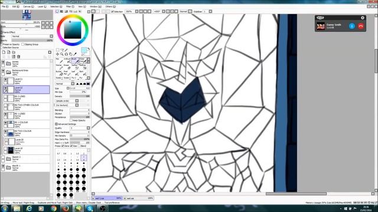The image size is (378, 212).
Task: Select the rectangular Selection tool
Action: click(x=58, y=49)
